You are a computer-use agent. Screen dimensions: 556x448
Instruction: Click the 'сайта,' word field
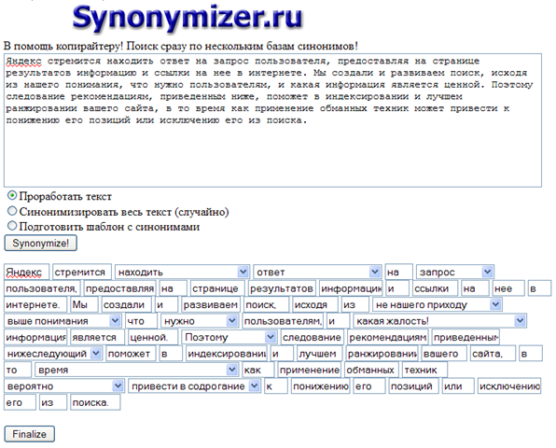(x=493, y=354)
